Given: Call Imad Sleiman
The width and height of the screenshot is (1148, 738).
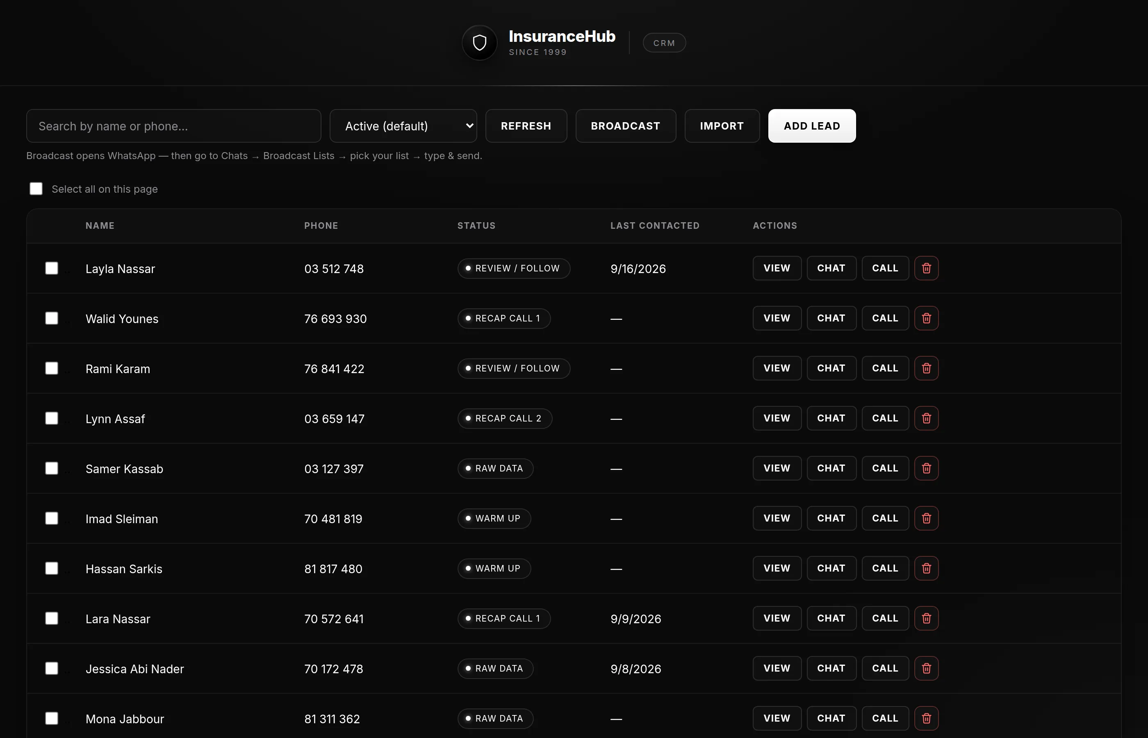Looking at the screenshot, I should pyautogui.click(x=885, y=518).
